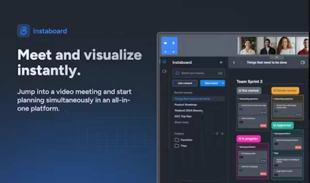Open the UI dialogue polish card

tap(253, 157)
